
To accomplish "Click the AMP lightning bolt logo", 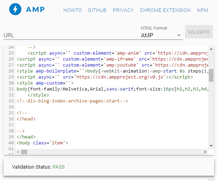I will 15,9.
